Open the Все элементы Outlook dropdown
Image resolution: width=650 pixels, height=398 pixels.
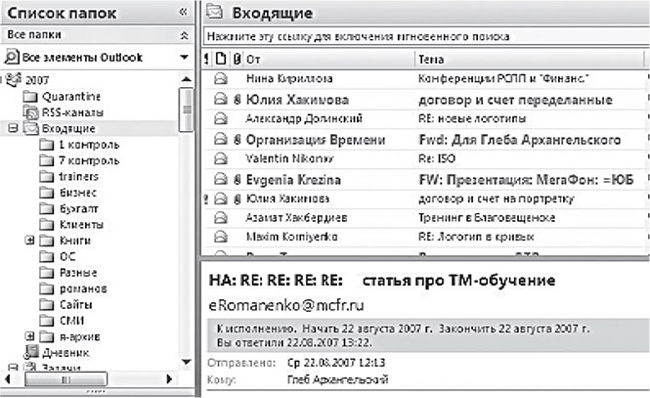(x=184, y=57)
